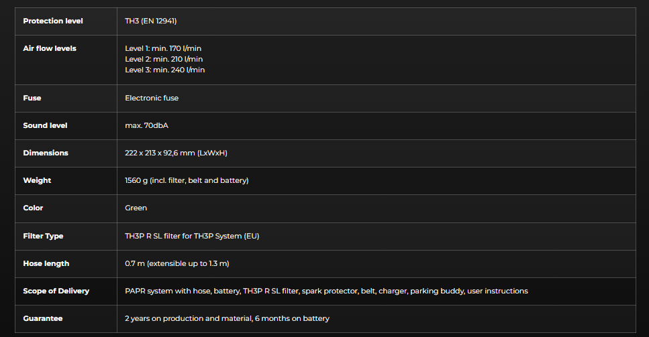Select the "Electronic fuse" value

point(152,98)
